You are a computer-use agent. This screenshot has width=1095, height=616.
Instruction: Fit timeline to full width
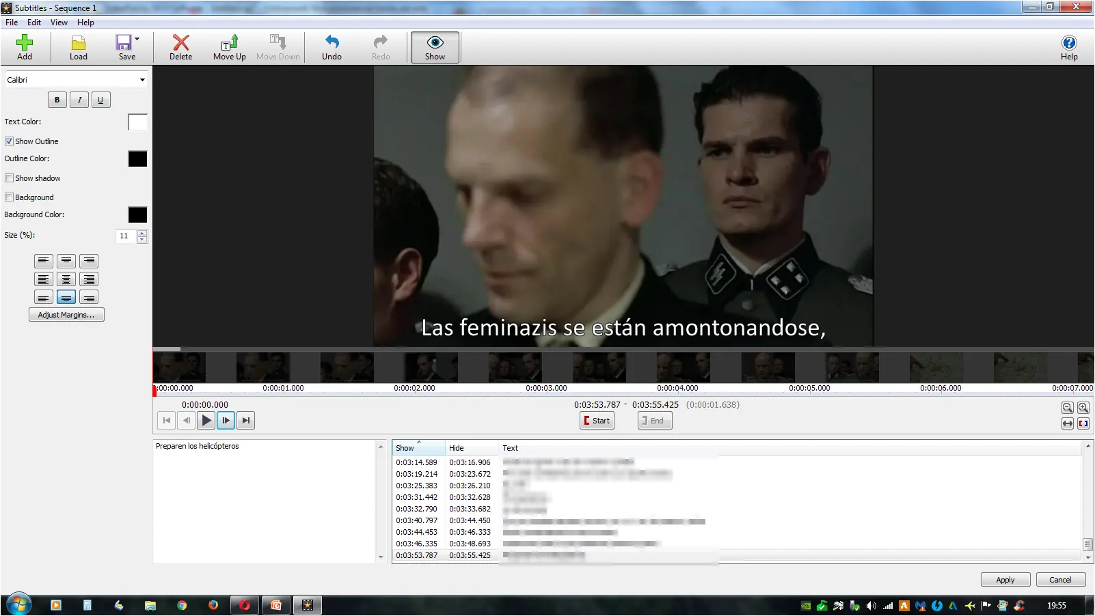pyautogui.click(x=1067, y=423)
